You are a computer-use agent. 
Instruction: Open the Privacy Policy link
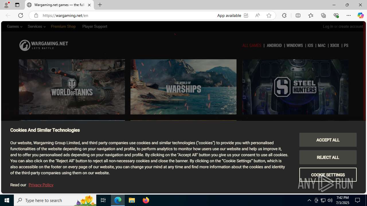click(41, 185)
